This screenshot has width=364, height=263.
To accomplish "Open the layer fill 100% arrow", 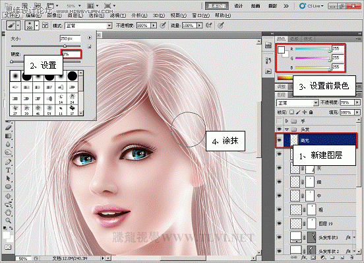I will tap(357, 112).
